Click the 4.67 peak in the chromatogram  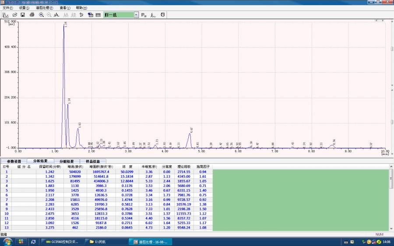tap(190, 140)
